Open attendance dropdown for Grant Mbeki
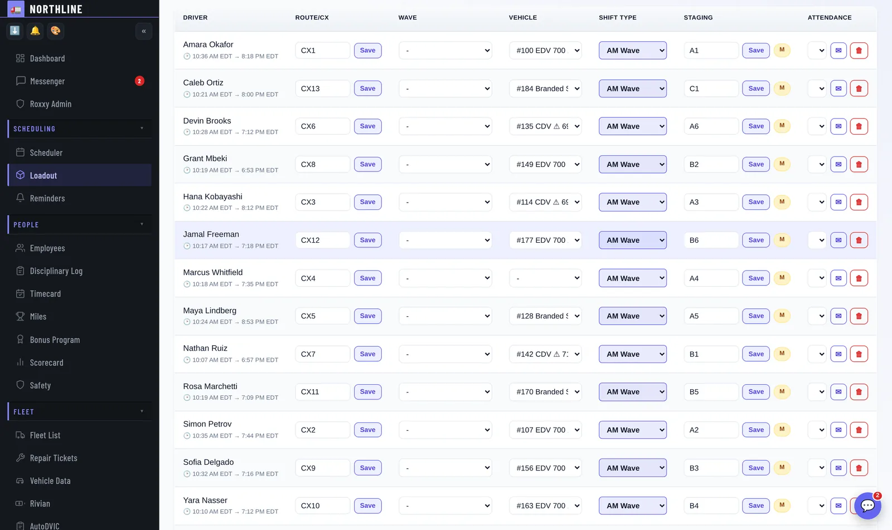Screen dimensions: 892x530 (x=817, y=164)
